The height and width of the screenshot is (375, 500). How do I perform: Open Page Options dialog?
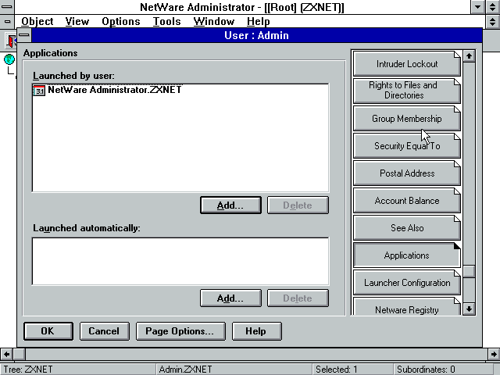pyautogui.click(x=180, y=331)
